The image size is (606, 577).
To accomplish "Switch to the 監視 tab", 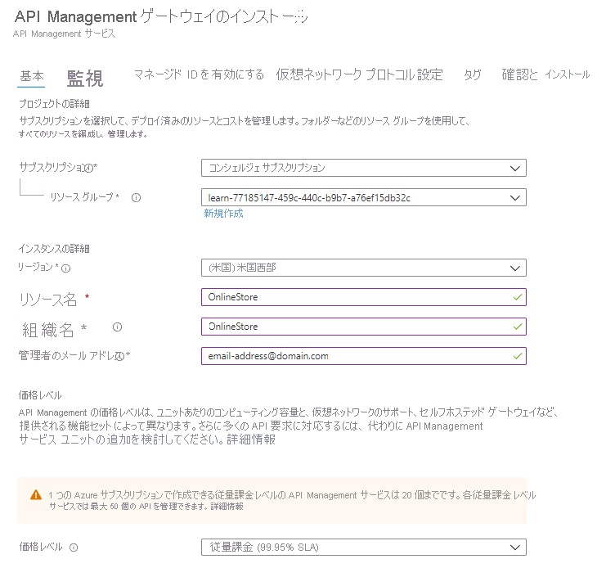I will click(85, 79).
